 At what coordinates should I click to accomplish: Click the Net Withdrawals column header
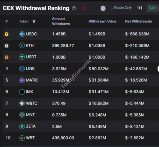tap(139, 21)
